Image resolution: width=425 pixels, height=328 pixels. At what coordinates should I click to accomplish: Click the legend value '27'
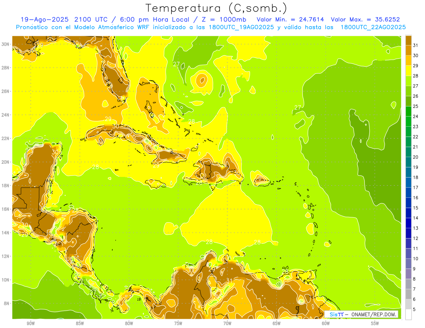pyautogui.click(x=416, y=86)
